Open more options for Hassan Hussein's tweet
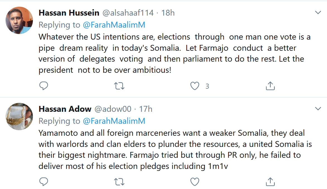 pyautogui.click(x=318, y=13)
